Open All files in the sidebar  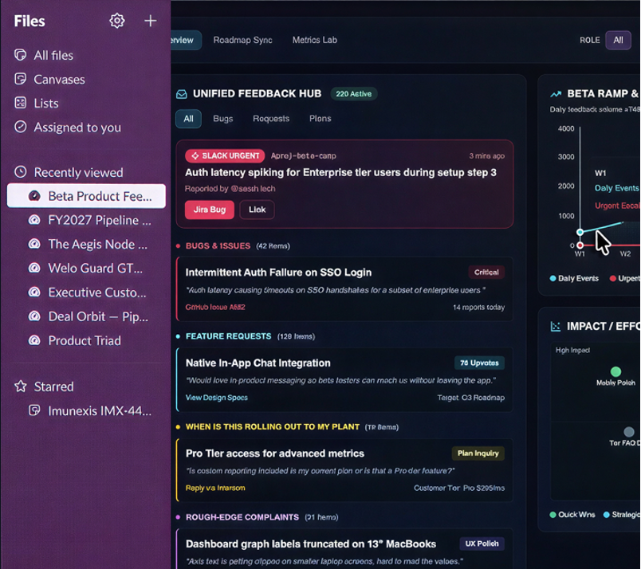point(53,55)
